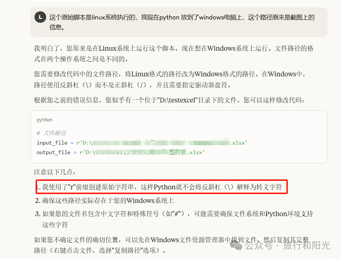Viewport: 341px width, 259px height.
Task: Click the input_file variable name in code
Action: 52,143
